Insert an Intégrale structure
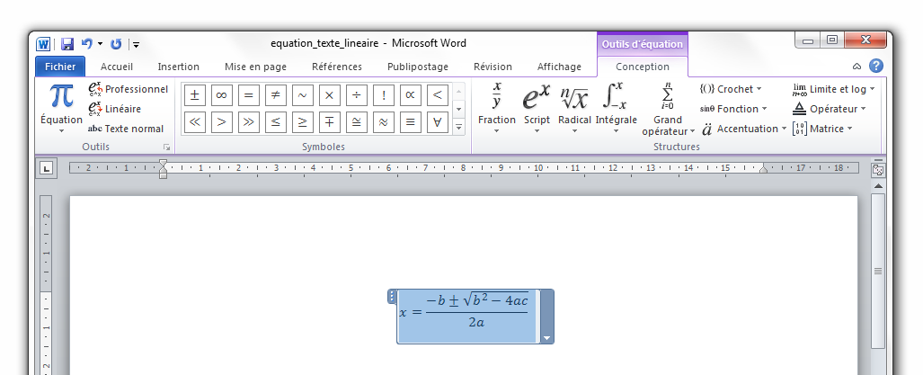The width and height of the screenshot is (923, 375). [x=615, y=106]
